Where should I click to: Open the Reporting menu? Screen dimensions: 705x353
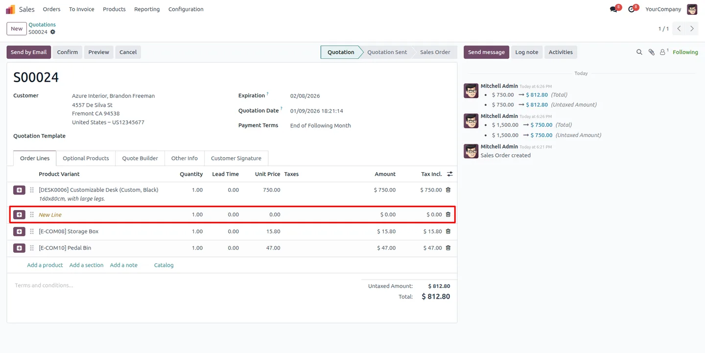tap(147, 9)
